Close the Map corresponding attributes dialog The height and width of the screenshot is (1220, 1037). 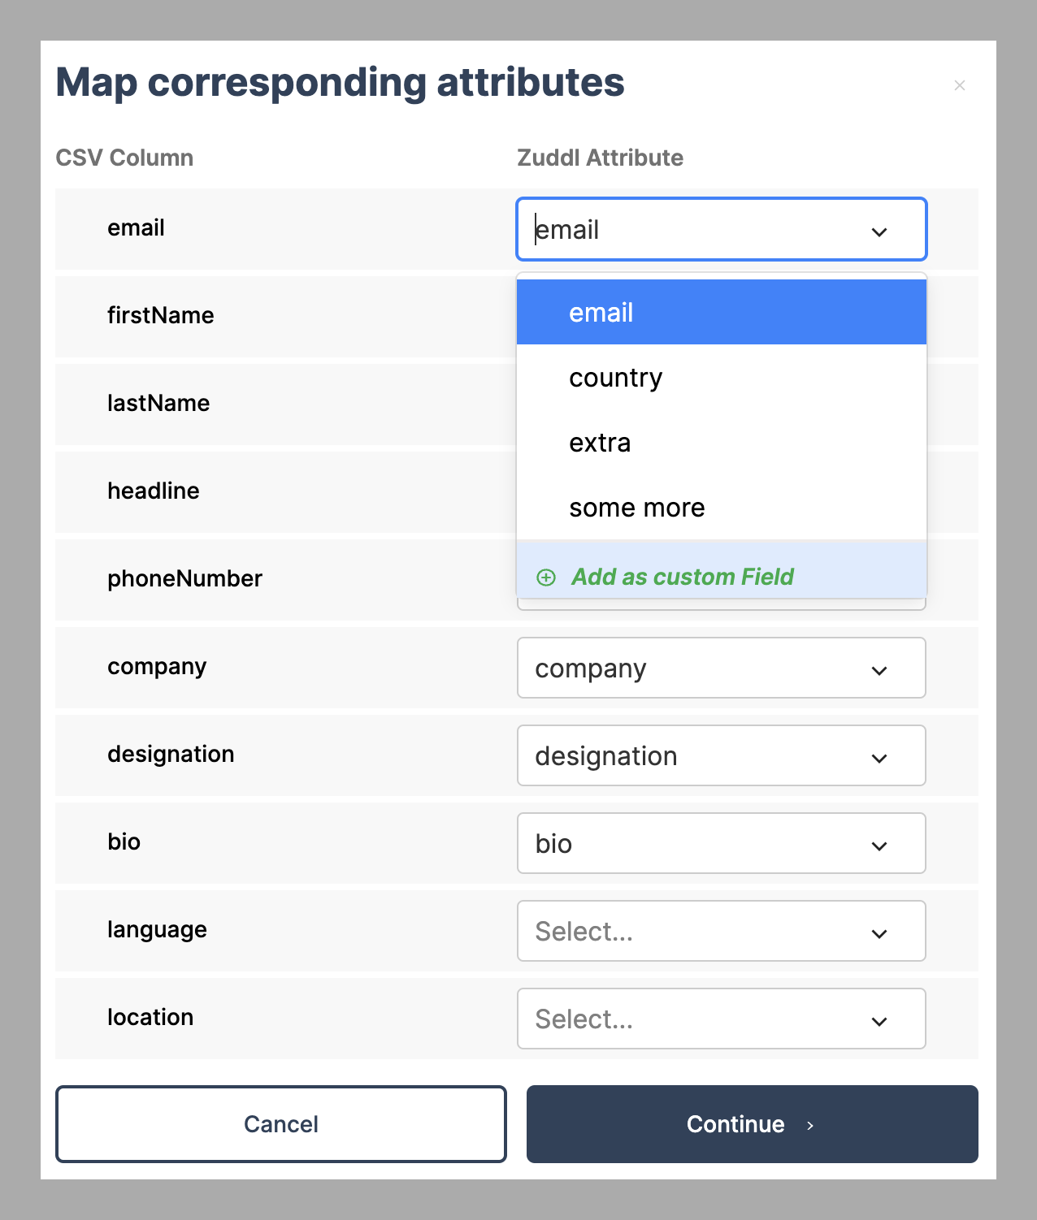coord(960,85)
